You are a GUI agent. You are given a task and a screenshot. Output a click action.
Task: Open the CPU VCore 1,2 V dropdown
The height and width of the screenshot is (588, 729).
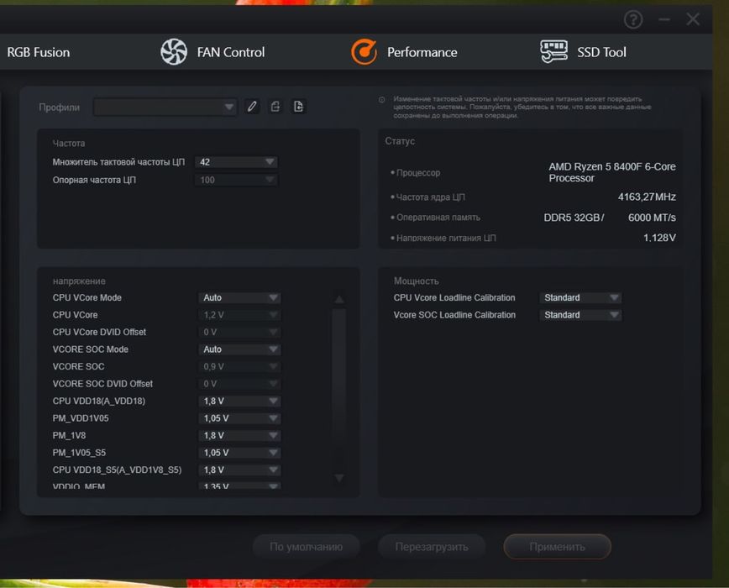click(239, 315)
